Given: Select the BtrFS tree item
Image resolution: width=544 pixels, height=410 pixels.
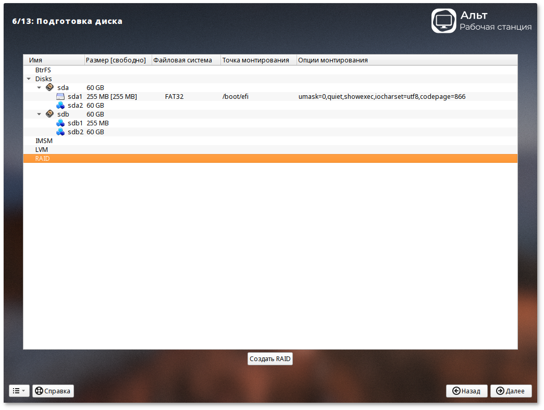Looking at the screenshot, I should coord(43,70).
